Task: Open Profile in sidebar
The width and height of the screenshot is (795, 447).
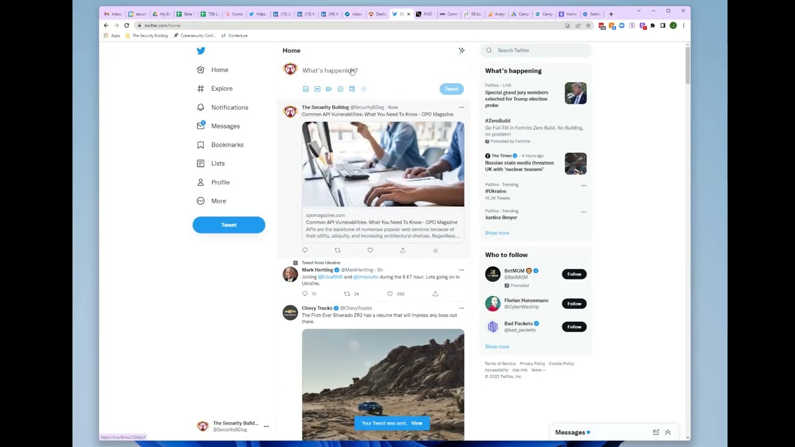Action: coord(213,183)
